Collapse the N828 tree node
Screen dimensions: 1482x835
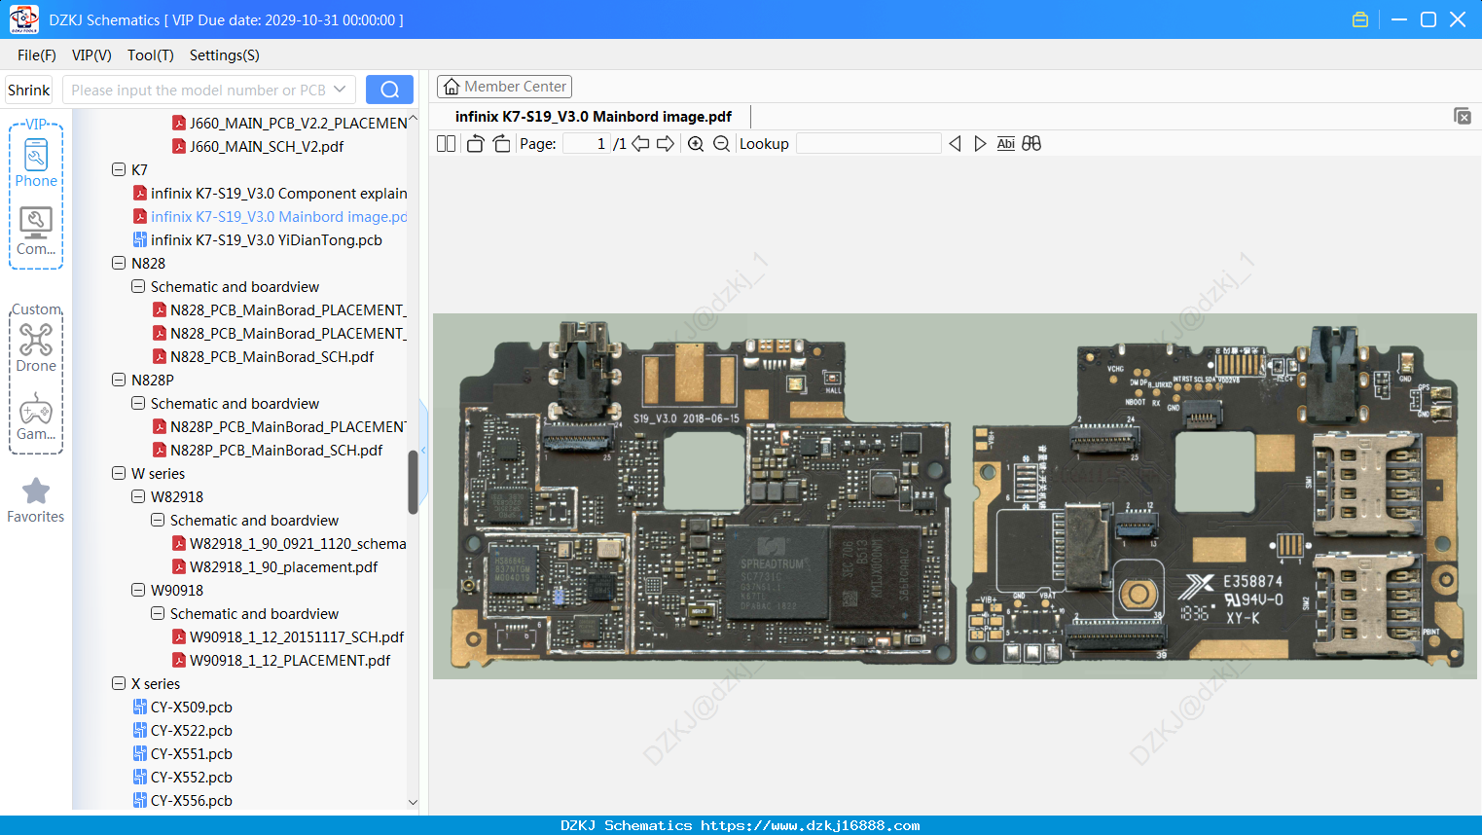(119, 263)
